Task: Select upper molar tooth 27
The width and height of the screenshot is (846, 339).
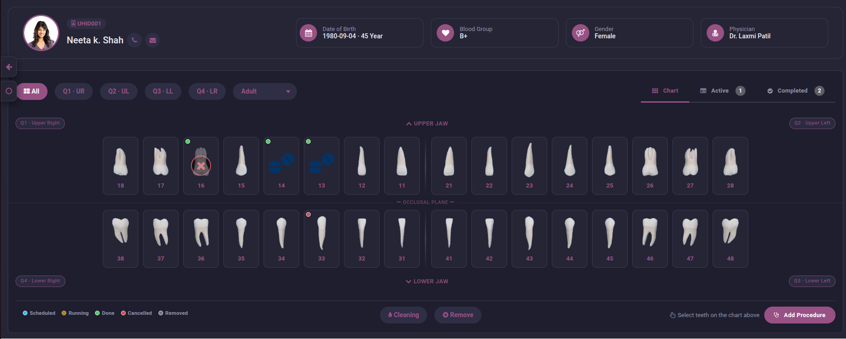Action: click(690, 166)
